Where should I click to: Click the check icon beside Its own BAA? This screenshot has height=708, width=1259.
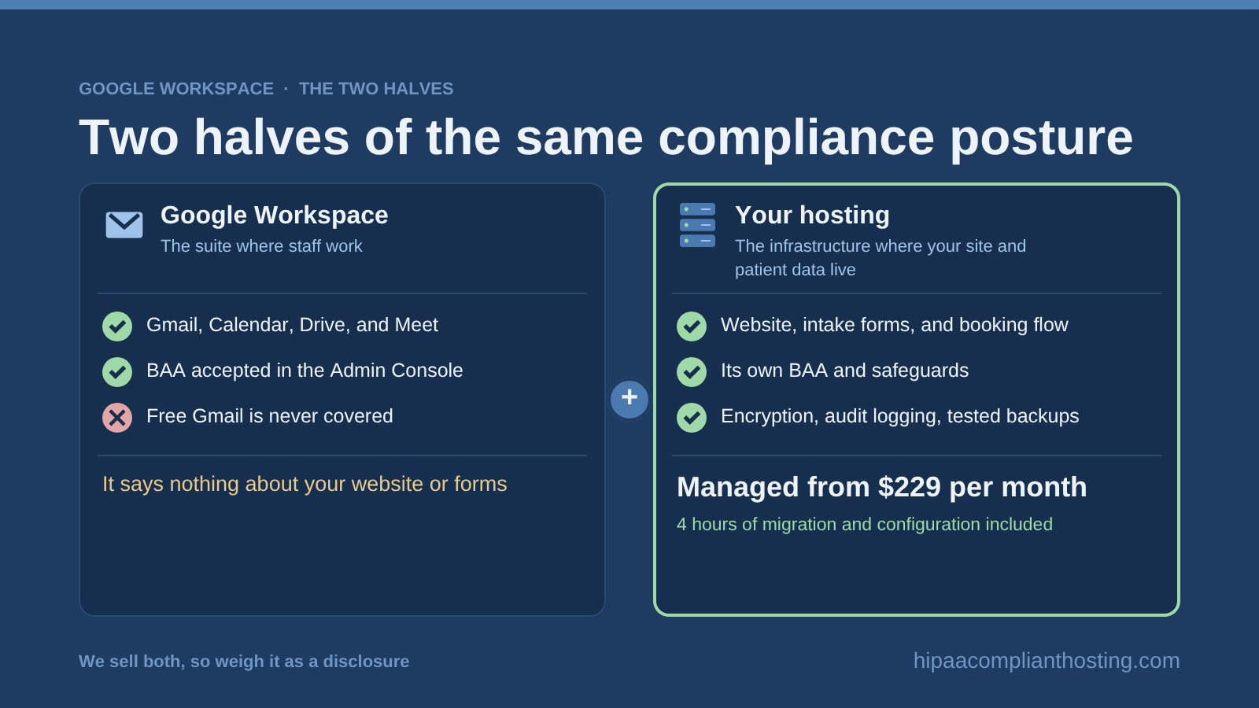coord(692,372)
